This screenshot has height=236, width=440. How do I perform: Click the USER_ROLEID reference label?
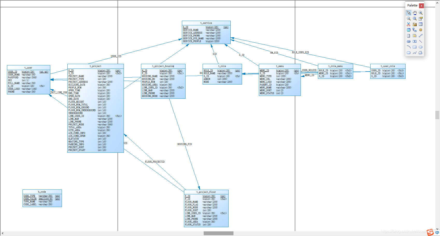[309, 70]
